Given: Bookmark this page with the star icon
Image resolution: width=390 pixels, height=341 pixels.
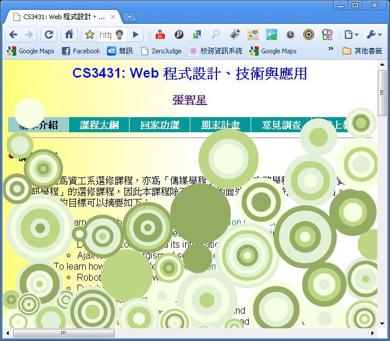Looking at the screenshot, I should (90, 35).
